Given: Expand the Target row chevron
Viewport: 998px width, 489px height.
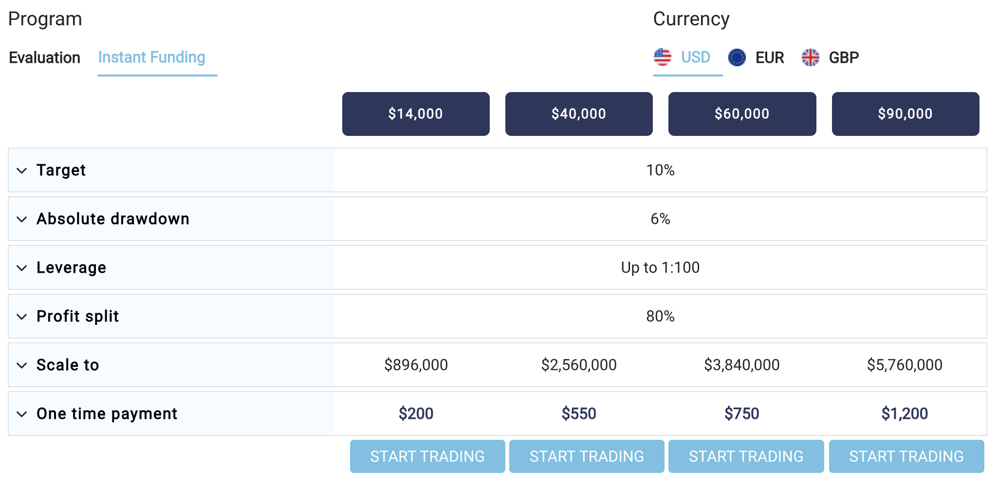Looking at the screenshot, I should (x=21, y=170).
